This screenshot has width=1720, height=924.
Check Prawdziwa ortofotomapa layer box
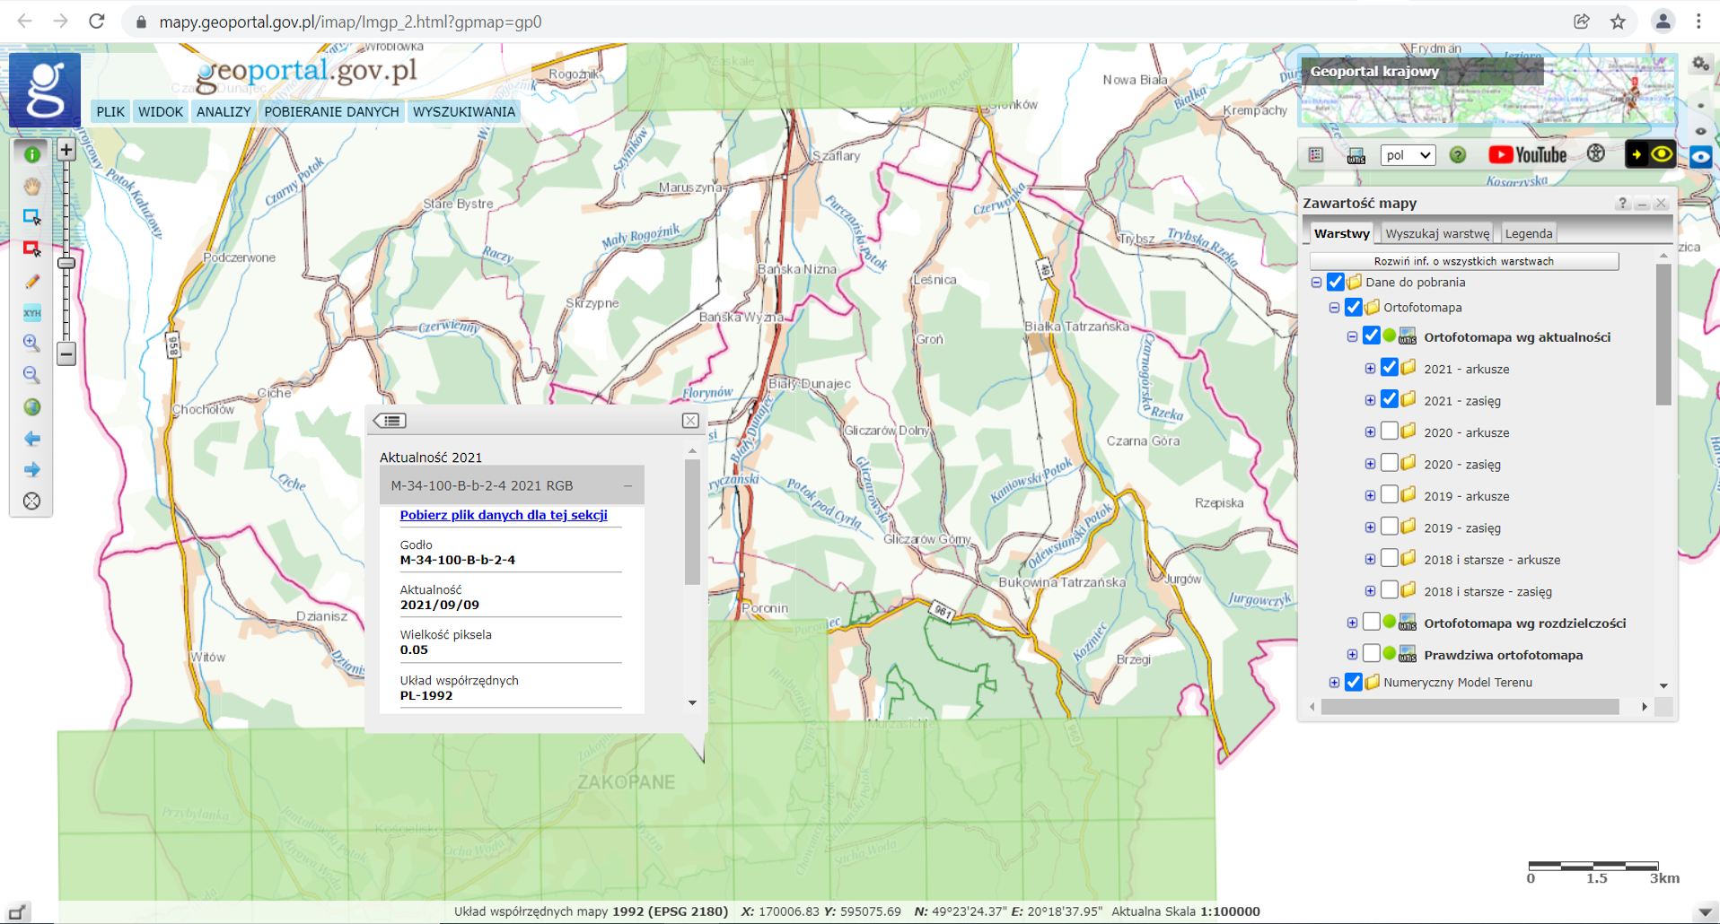click(x=1371, y=654)
